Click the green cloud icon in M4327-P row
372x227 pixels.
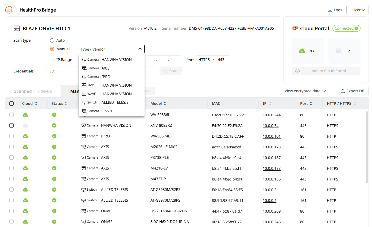(x=25, y=179)
